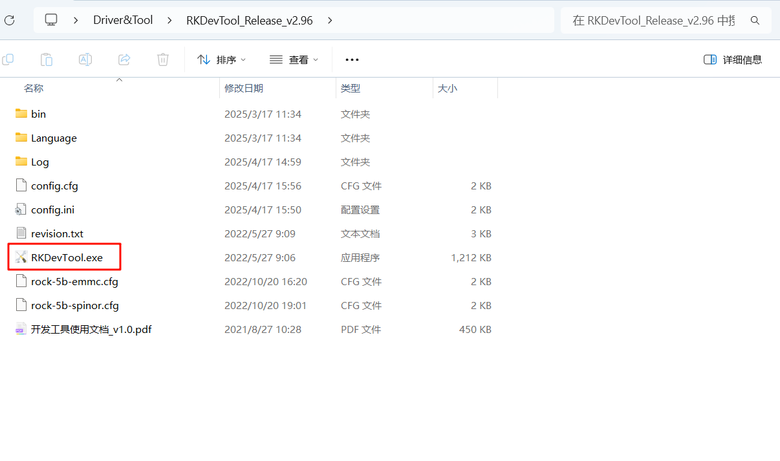Click the computer icon in the breadcrumb bar
The image size is (780, 461).
click(x=50, y=20)
